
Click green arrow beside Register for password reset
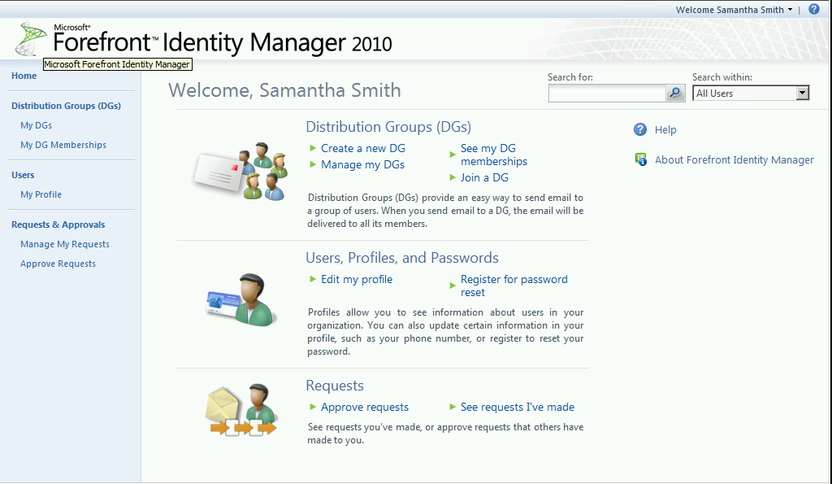click(x=453, y=286)
